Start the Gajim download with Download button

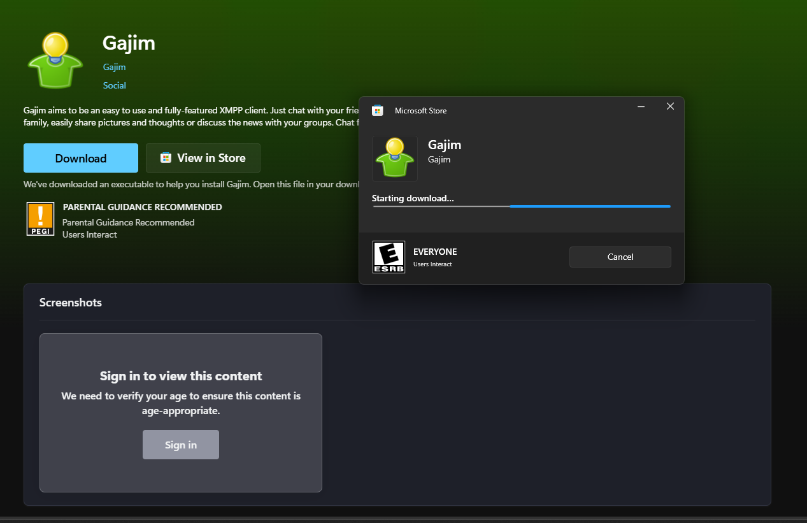pyautogui.click(x=81, y=158)
